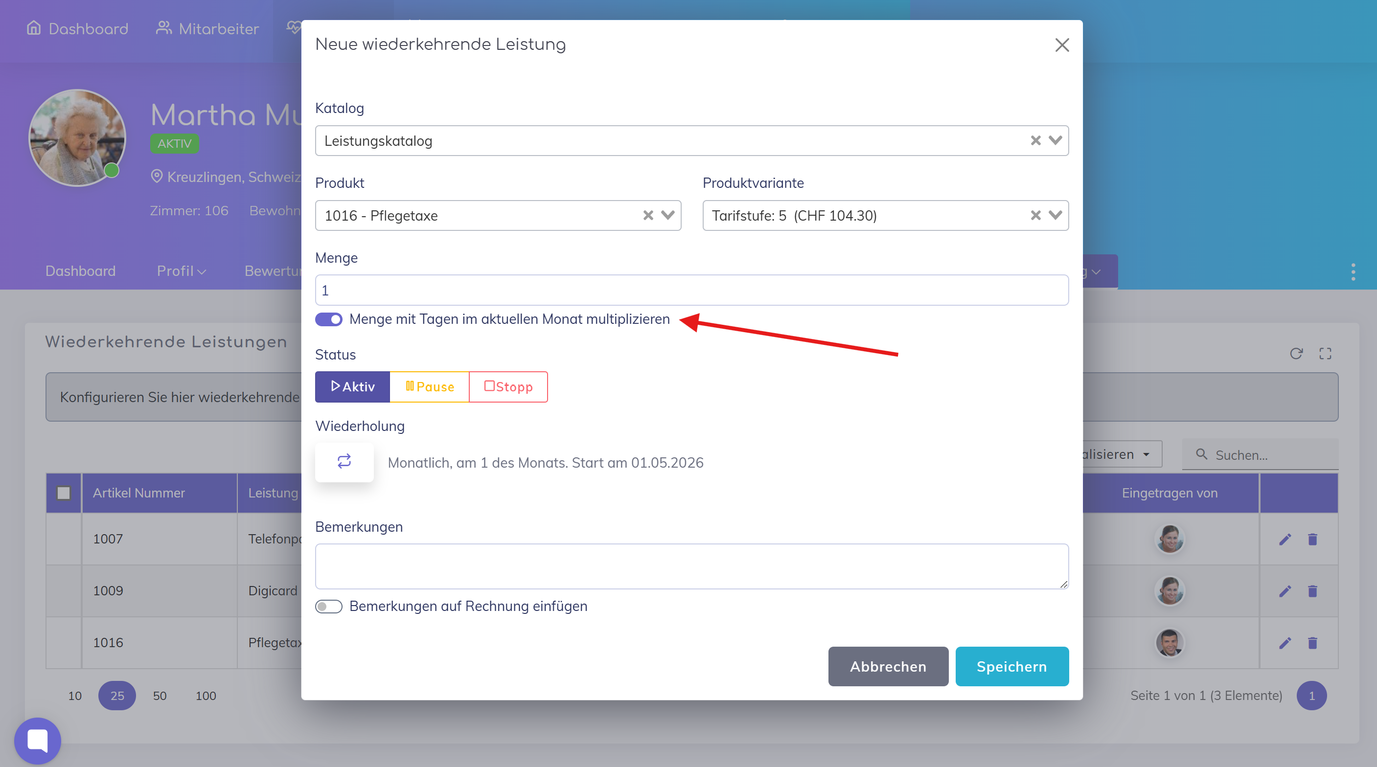The height and width of the screenshot is (767, 1377).
Task: Open the chat bubble widget
Action: coord(37,740)
